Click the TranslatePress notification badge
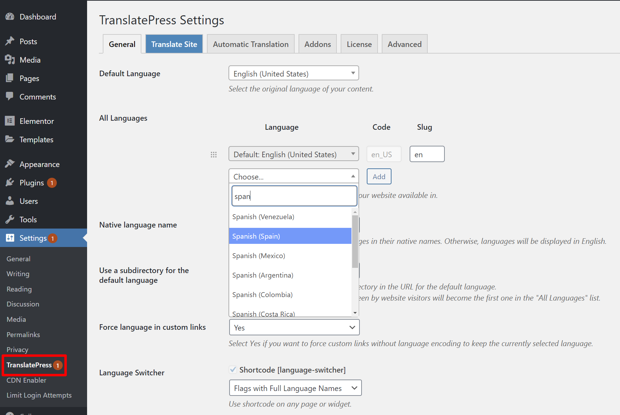Image resolution: width=620 pixels, height=415 pixels. (x=58, y=365)
